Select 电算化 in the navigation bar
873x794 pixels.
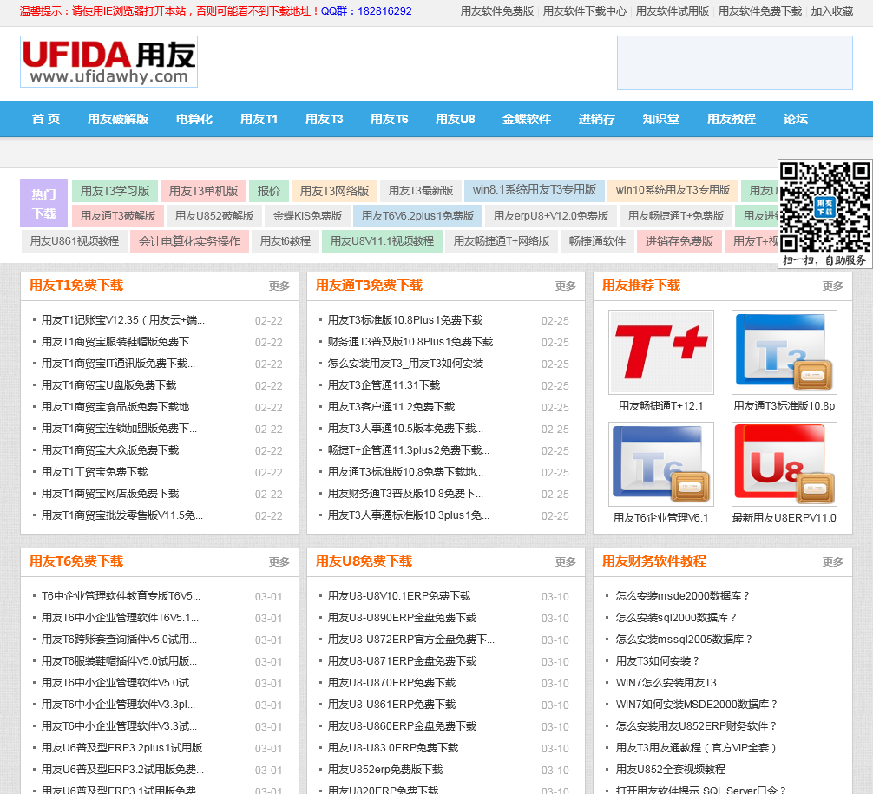coord(194,119)
